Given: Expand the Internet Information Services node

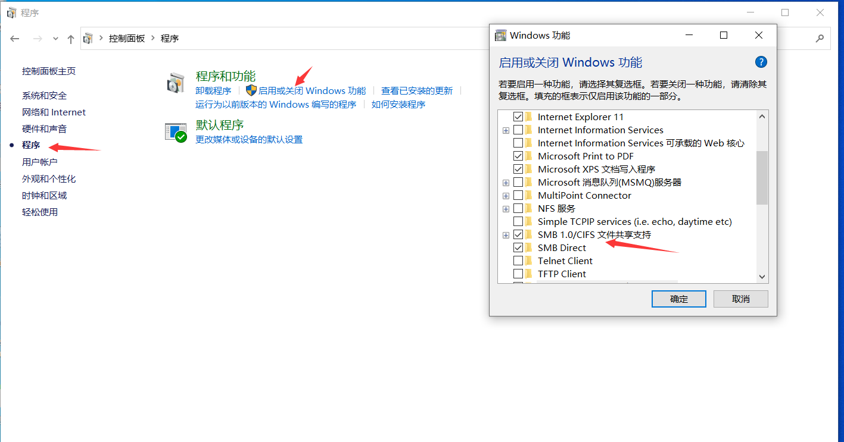Looking at the screenshot, I should [506, 130].
